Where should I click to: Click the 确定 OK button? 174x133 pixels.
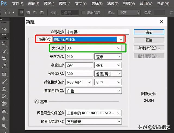point(149,32)
